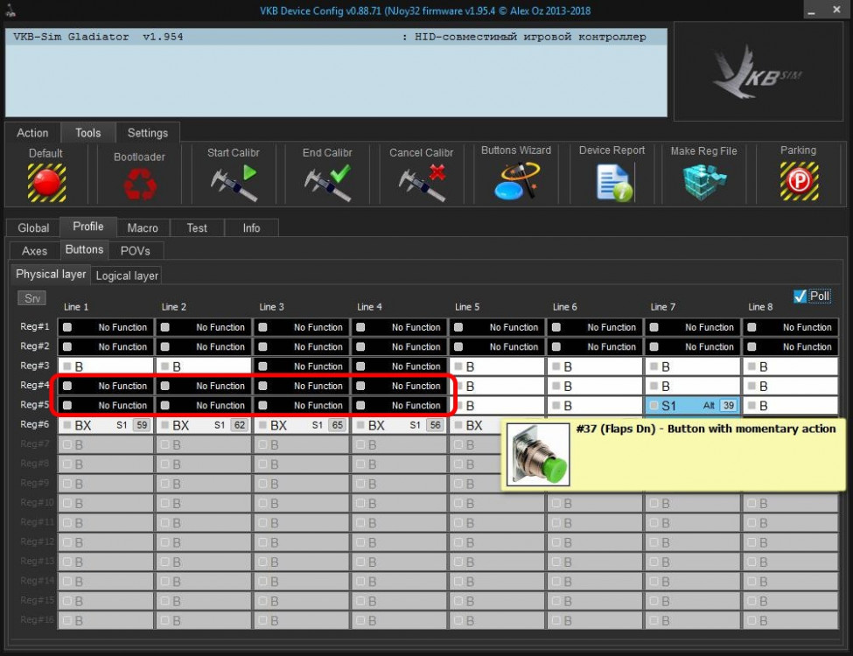Open the POVs sub-tab
This screenshot has height=656, width=853.
click(136, 251)
